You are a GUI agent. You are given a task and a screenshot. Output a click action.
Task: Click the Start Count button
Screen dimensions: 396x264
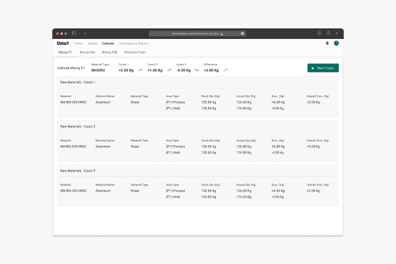(x=323, y=68)
